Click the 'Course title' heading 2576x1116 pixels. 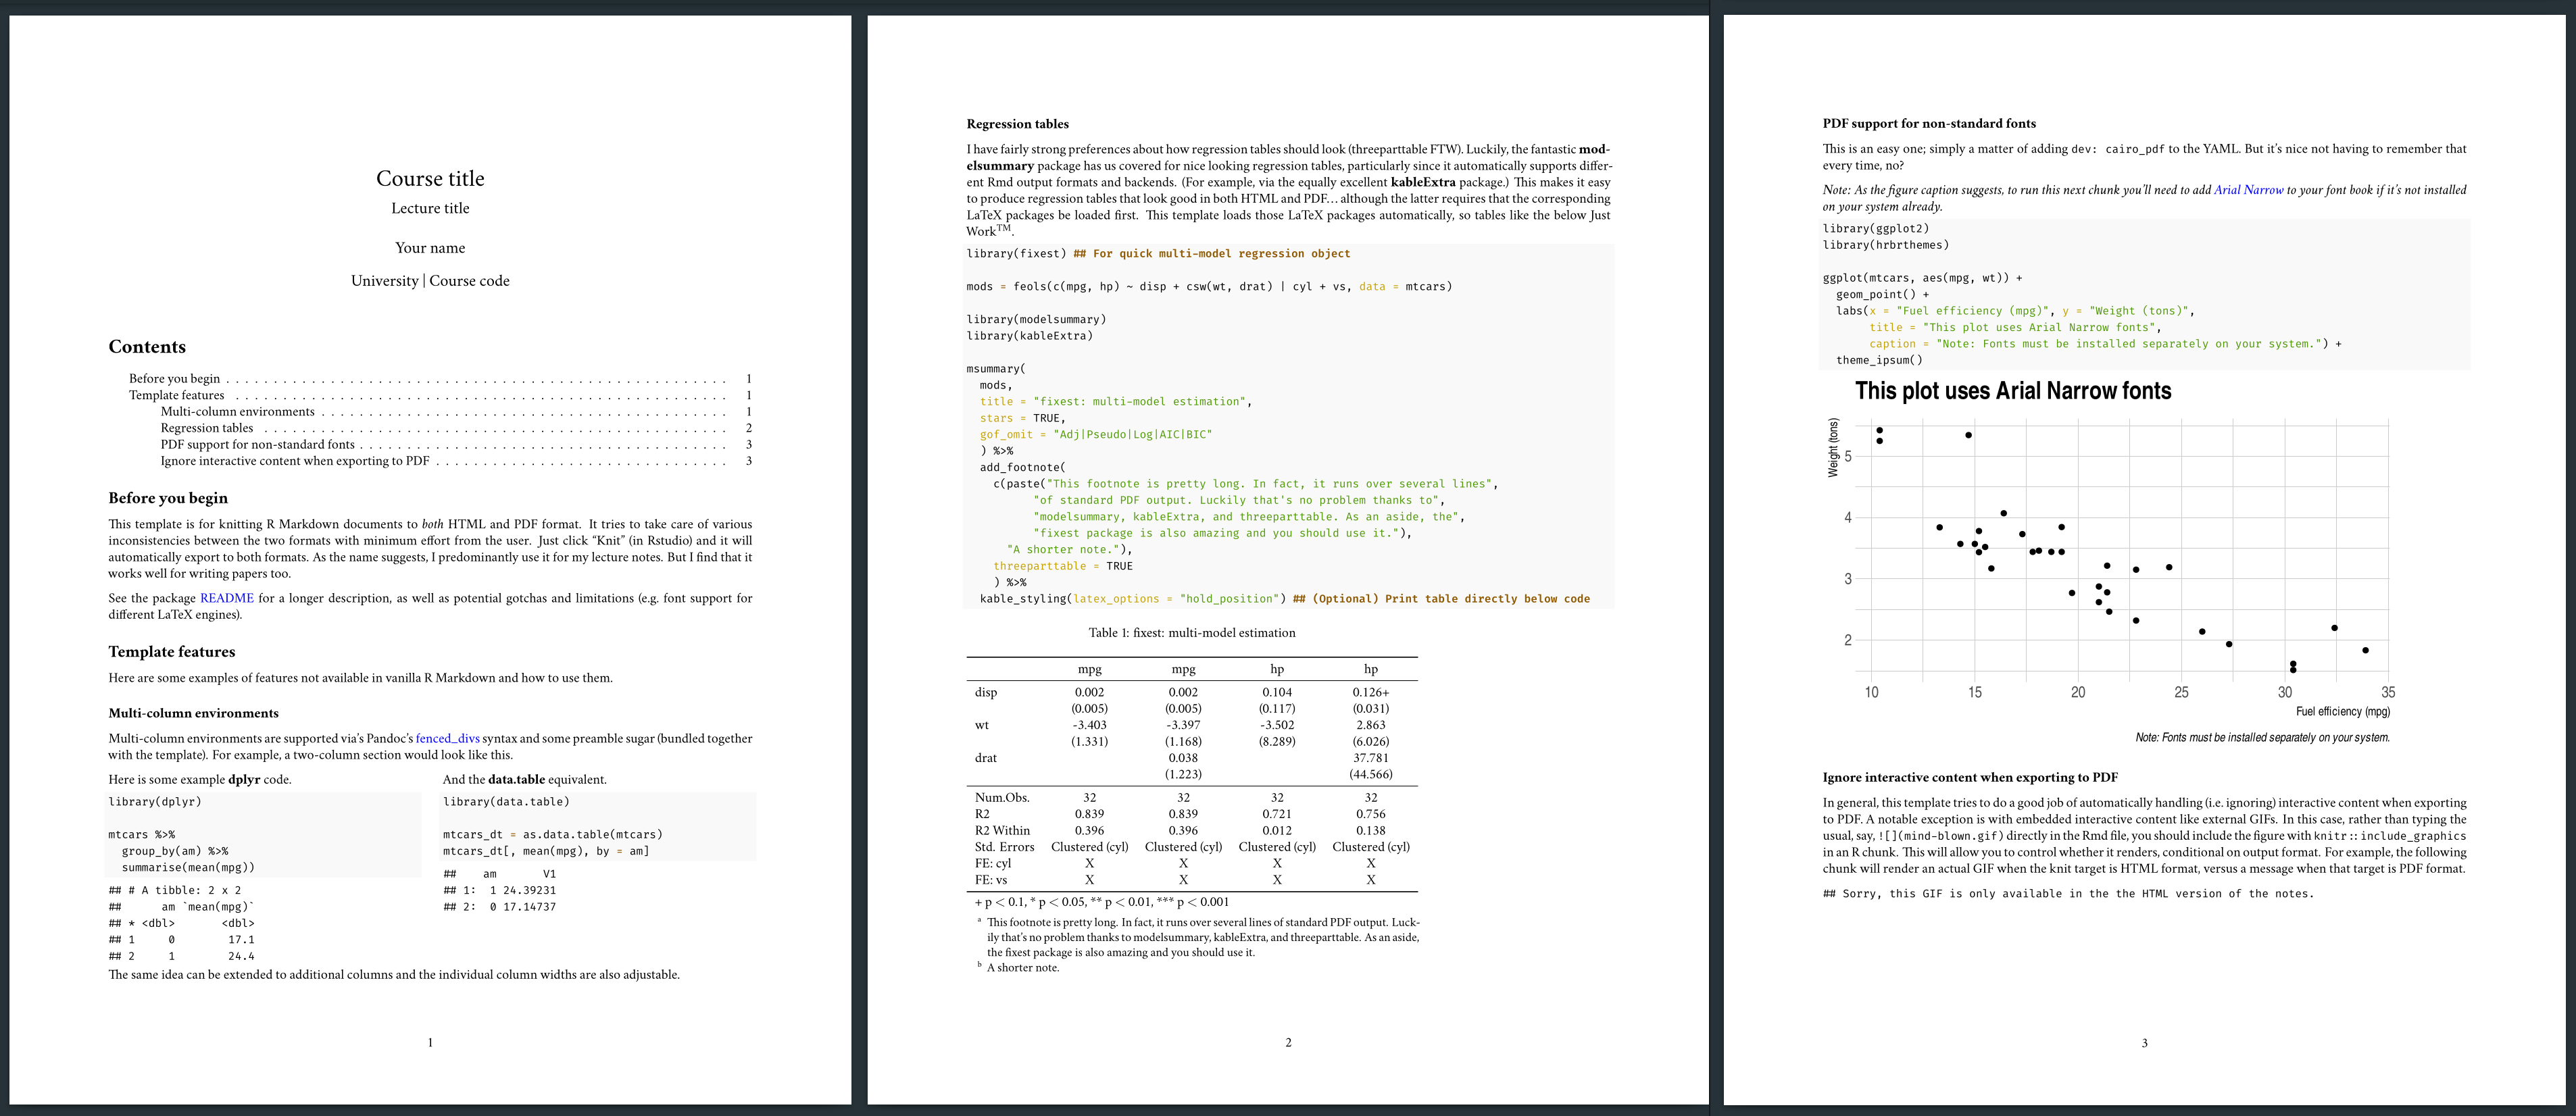coord(430,178)
